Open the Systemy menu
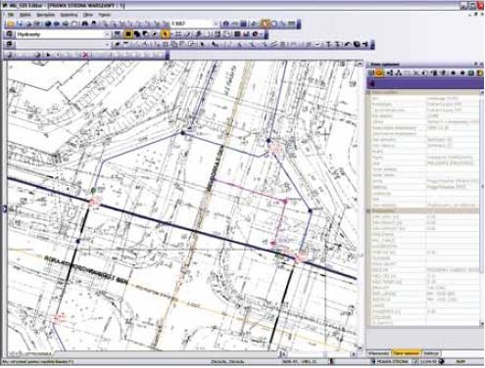 click(x=69, y=15)
